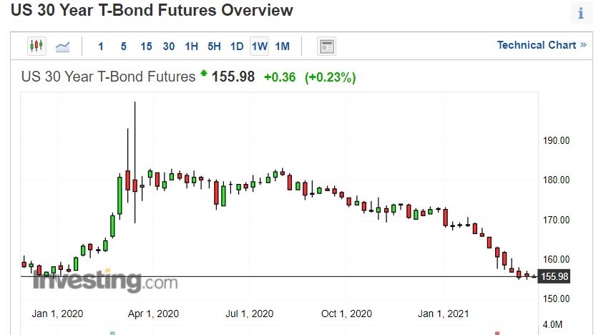596x335 pixels.
Task: Click the Jan 1, 2021 axis label
Action: click(443, 314)
